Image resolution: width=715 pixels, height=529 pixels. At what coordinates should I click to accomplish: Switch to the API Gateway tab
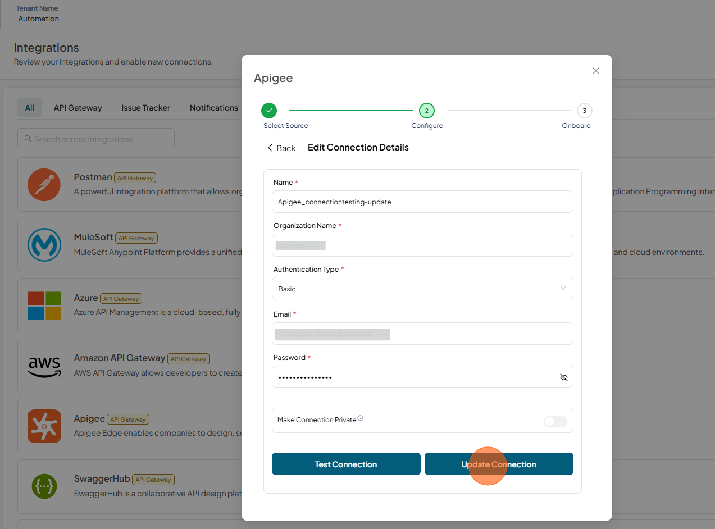(x=78, y=108)
